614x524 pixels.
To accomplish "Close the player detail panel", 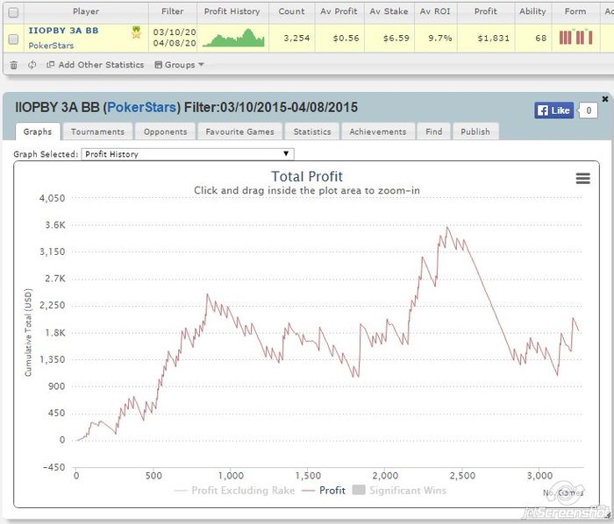I will tap(605, 98).
